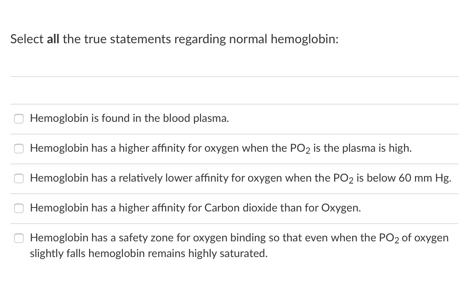Check the 'found in the blood plasma' checkbox
Viewport: 468px width, 283px height.
(19, 119)
